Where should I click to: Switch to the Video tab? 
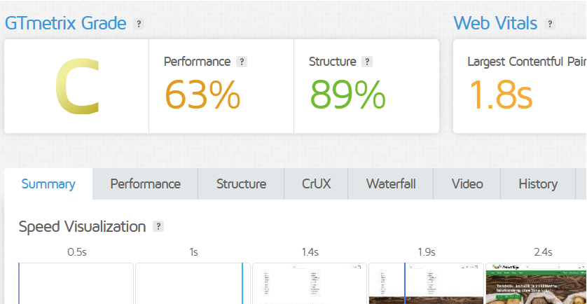coord(467,184)
